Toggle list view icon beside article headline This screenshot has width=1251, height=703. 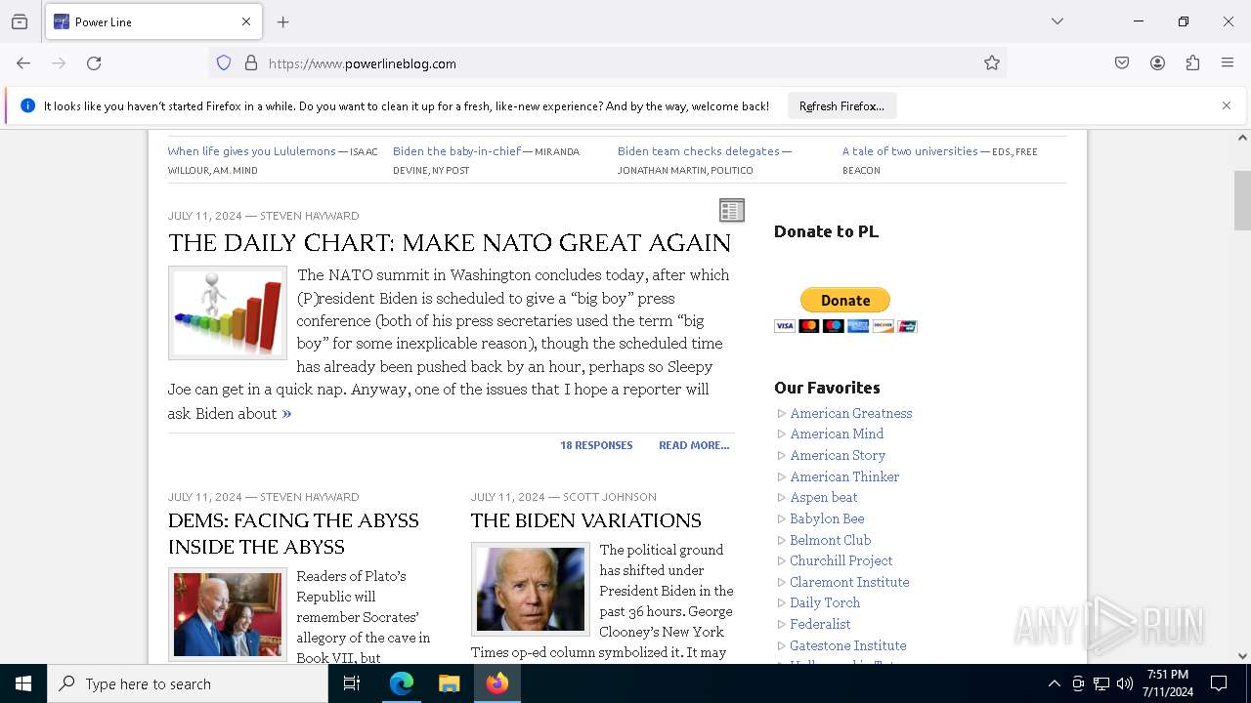tap(732, 210)
